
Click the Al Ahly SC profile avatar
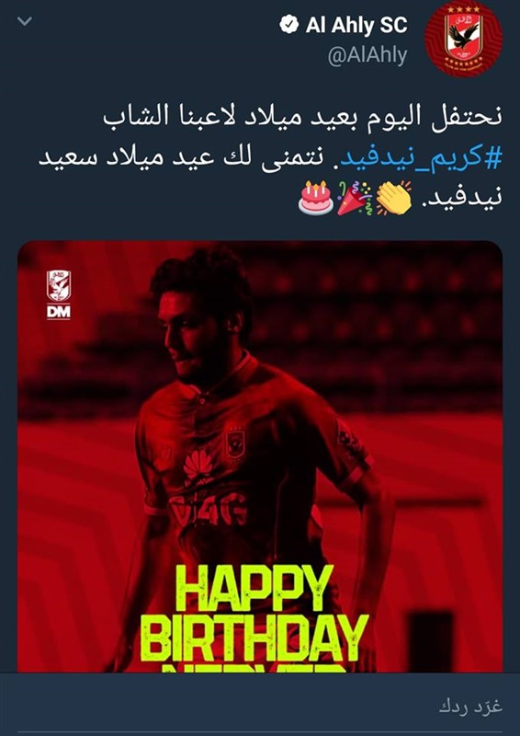pos(463,39)
